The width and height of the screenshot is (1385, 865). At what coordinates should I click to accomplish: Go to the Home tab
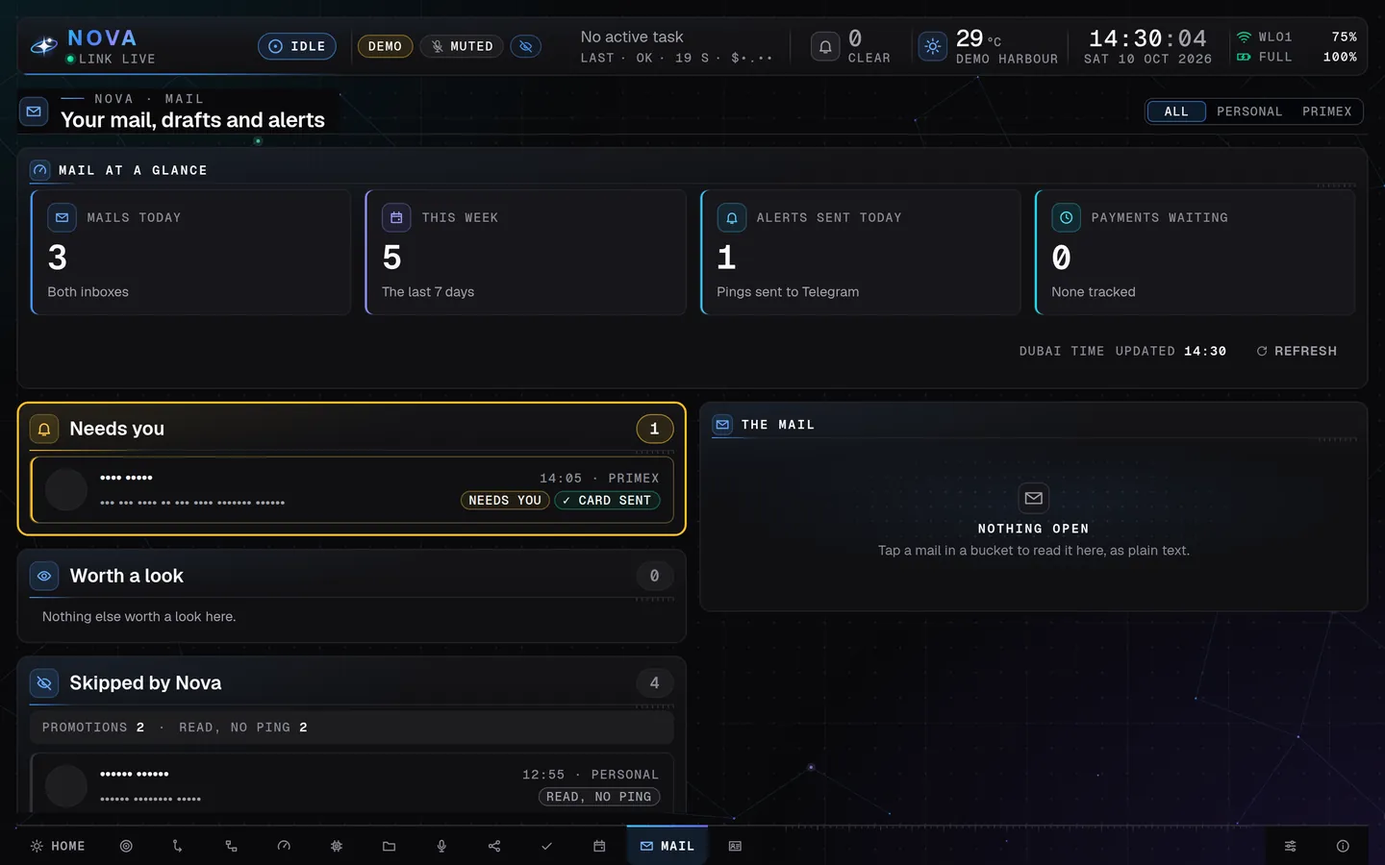(x=58, y=846)
